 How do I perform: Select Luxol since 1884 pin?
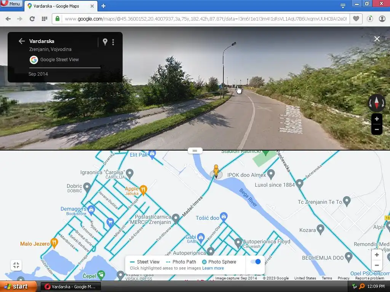coord(299,184)
